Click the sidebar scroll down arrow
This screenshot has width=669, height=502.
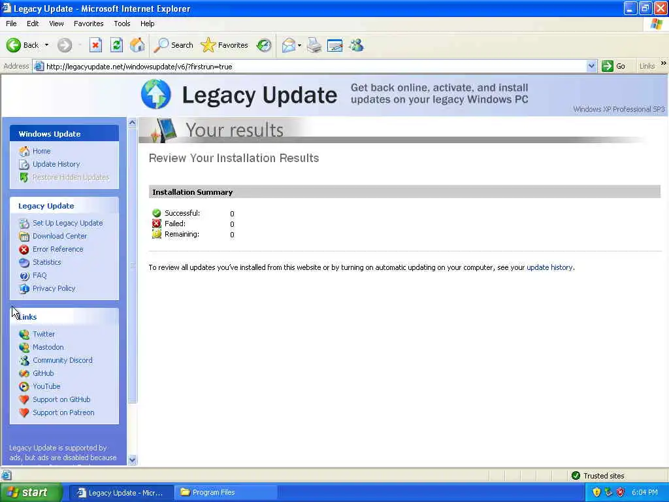(x=132, y=460)
